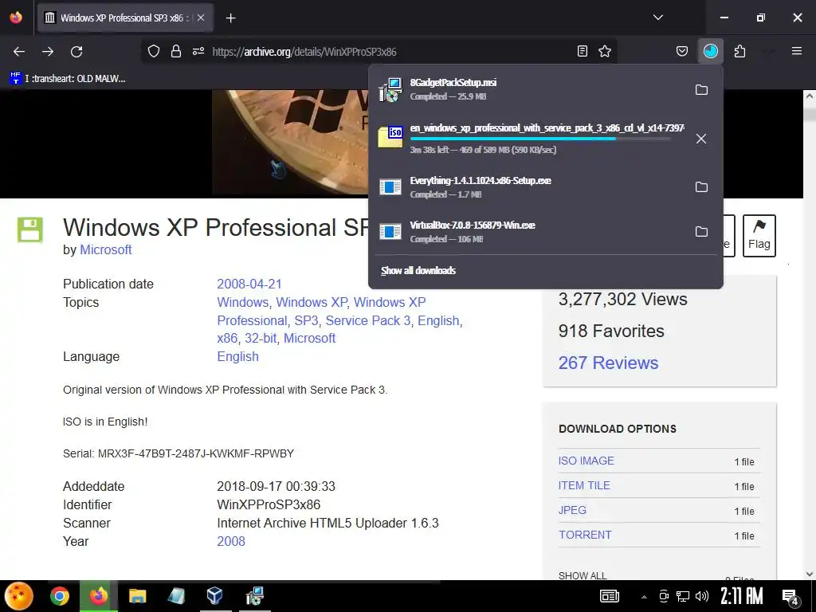Click the Windows XP coin thumbnail image

[x=290, y=142]
